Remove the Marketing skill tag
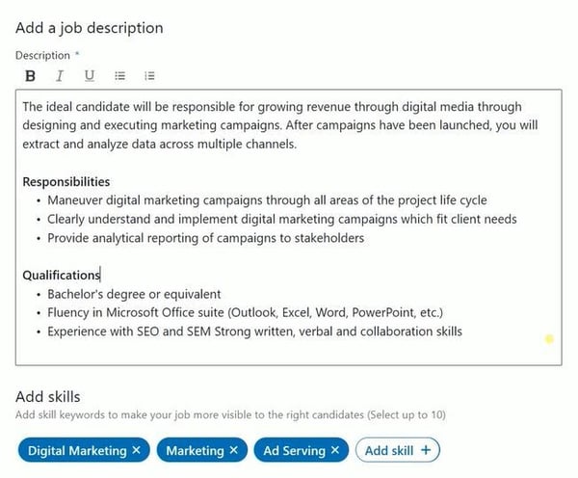578x478 pixels. [234, 450]
